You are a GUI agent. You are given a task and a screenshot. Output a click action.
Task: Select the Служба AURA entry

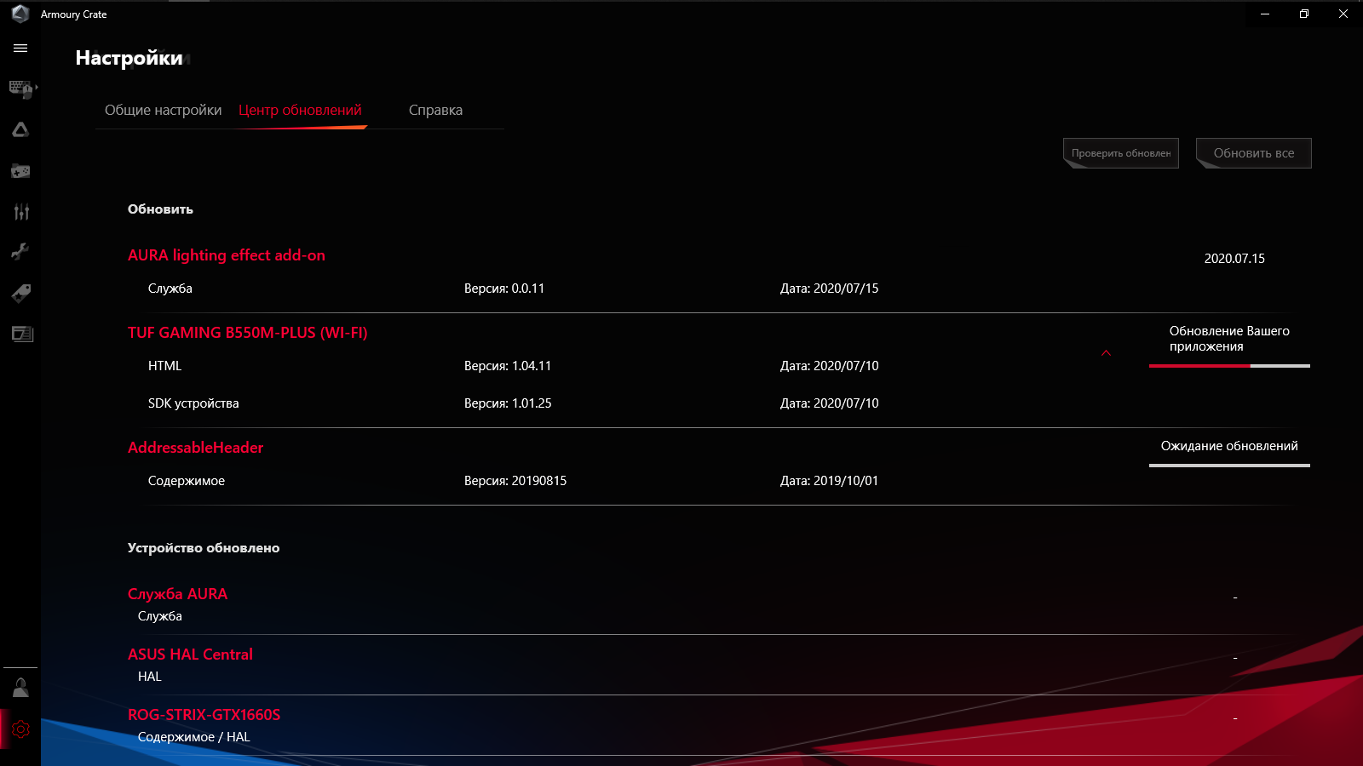tap(177, 594)
